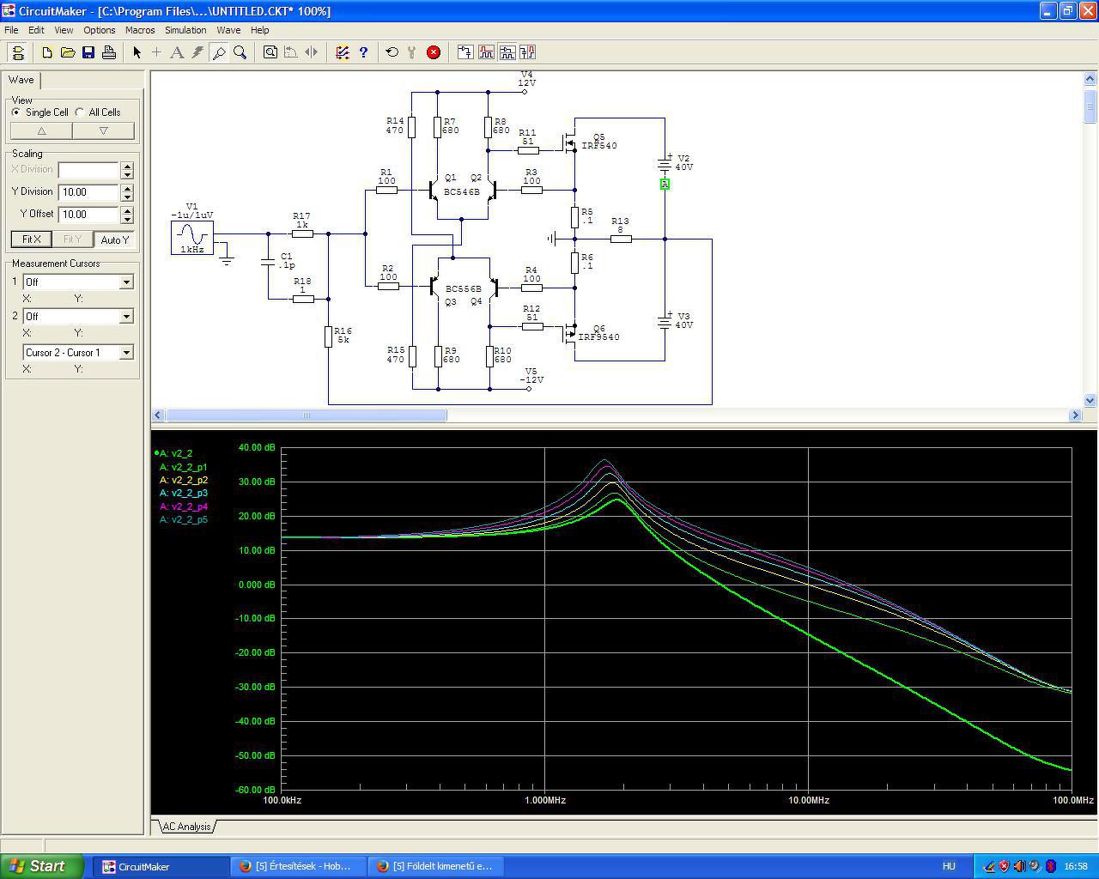Click the Print icon in the toolbar
The height and width of the screenshot is (879, 1099).
tap(109, 52)
